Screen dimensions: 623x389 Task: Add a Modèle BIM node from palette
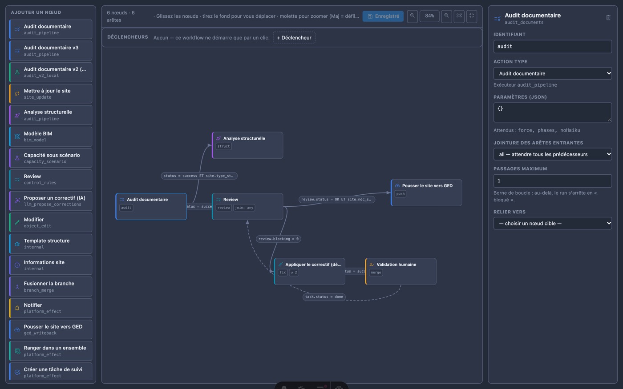tap(51, 136)
